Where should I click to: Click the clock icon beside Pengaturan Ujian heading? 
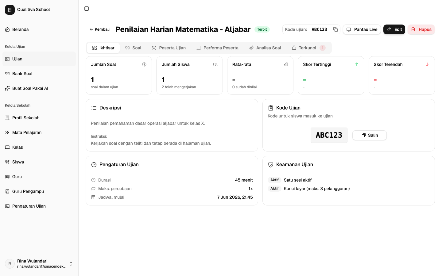pos(94,165)
